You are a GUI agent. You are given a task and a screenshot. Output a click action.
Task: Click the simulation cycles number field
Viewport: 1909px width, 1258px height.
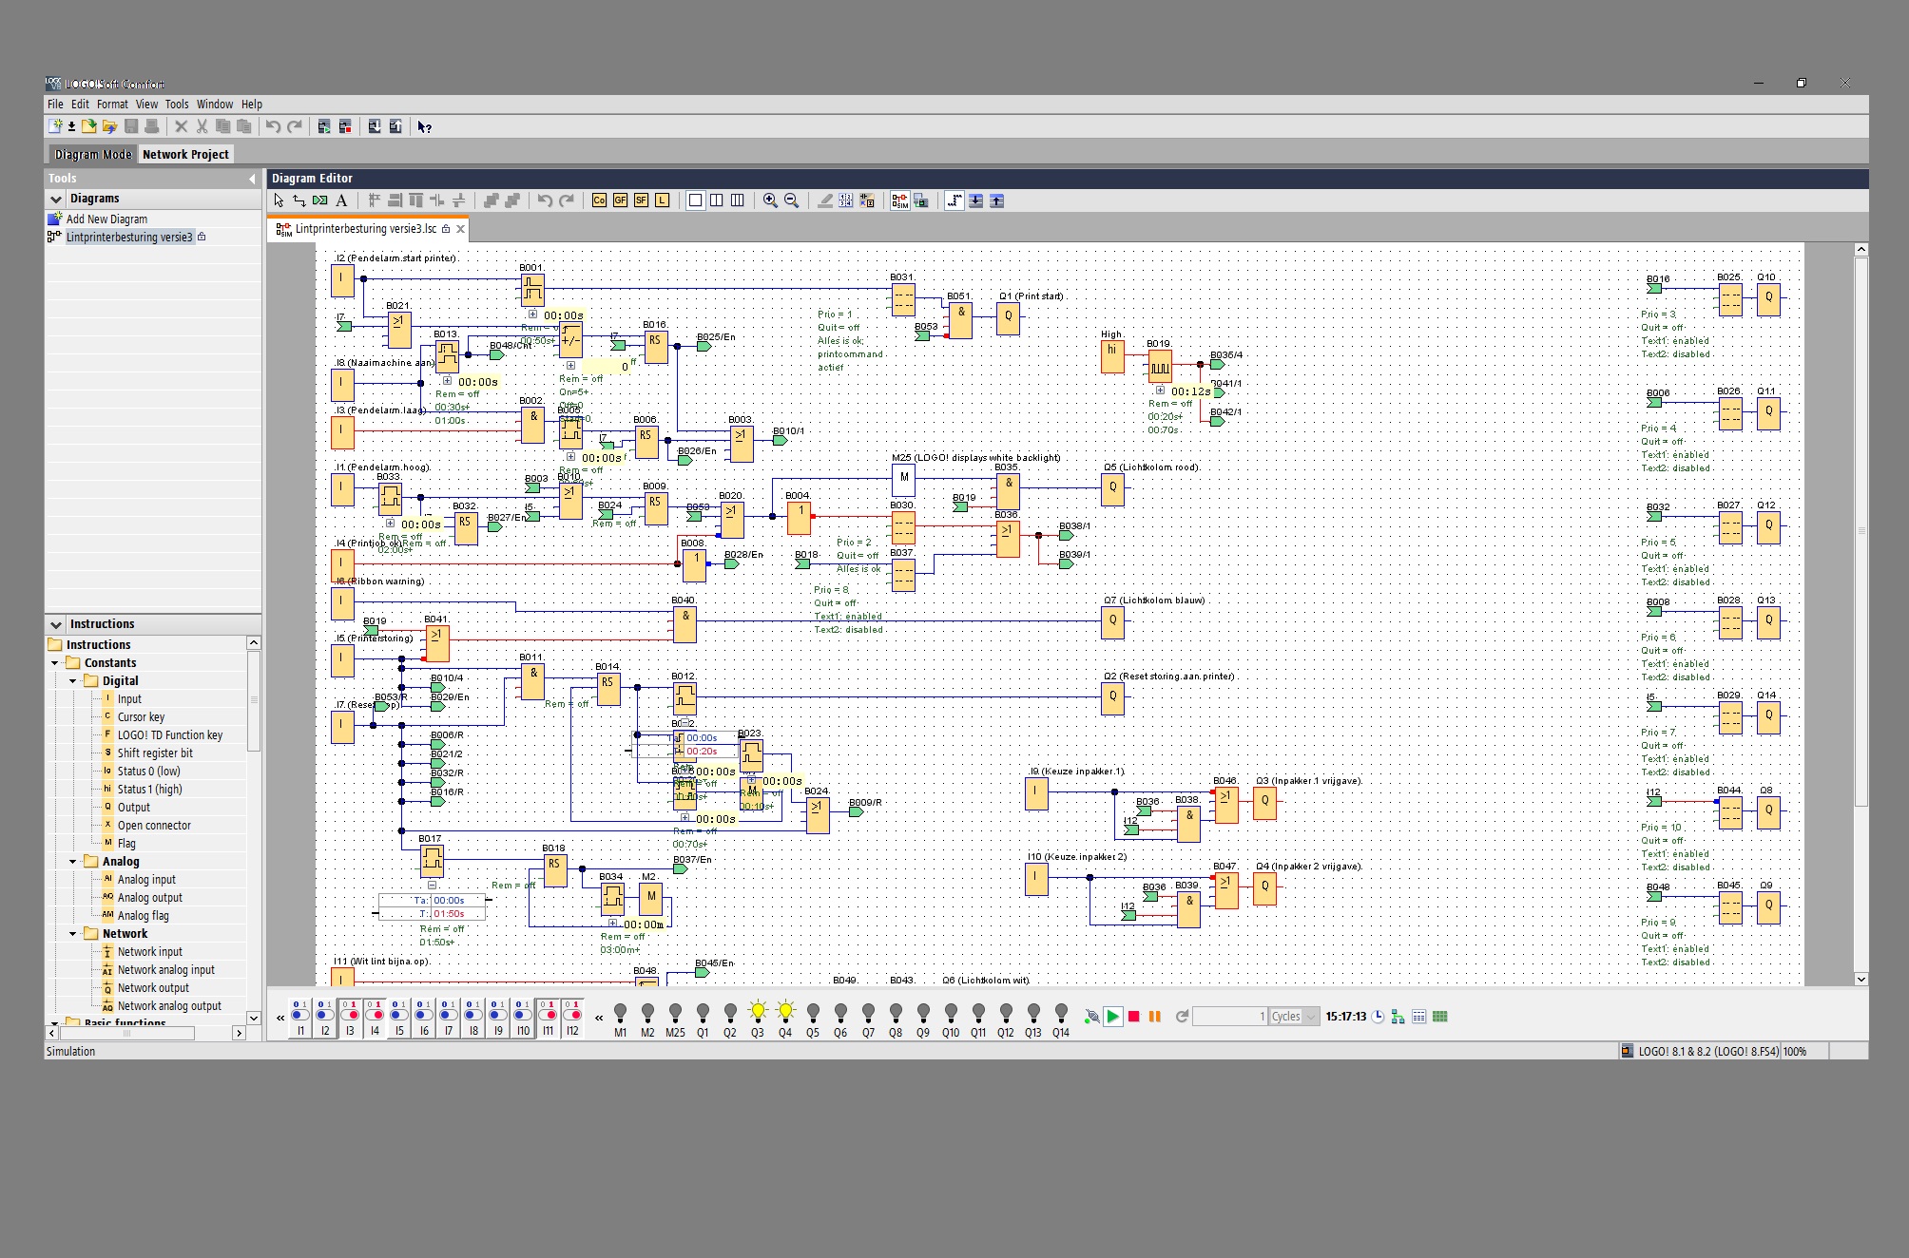1230,1017
